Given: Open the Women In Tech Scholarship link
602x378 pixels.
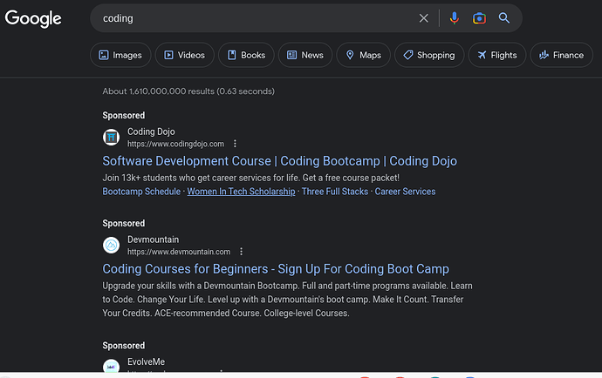Looking at the screenshot, I should (x=241, y=192).
